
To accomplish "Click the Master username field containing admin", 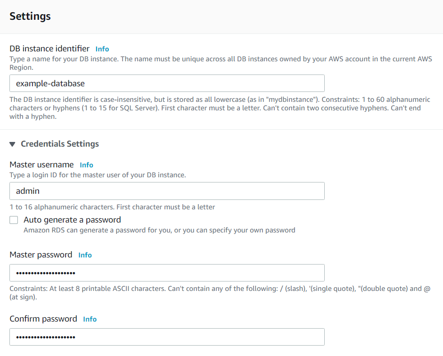I will click(x=167, y=191).
